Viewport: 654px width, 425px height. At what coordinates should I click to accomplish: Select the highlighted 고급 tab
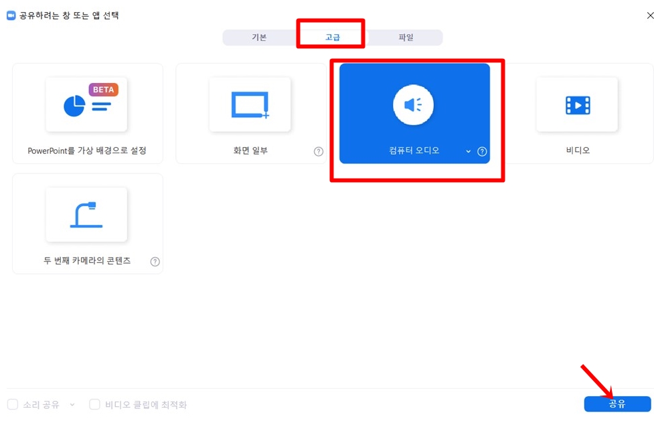click(331, 37)
